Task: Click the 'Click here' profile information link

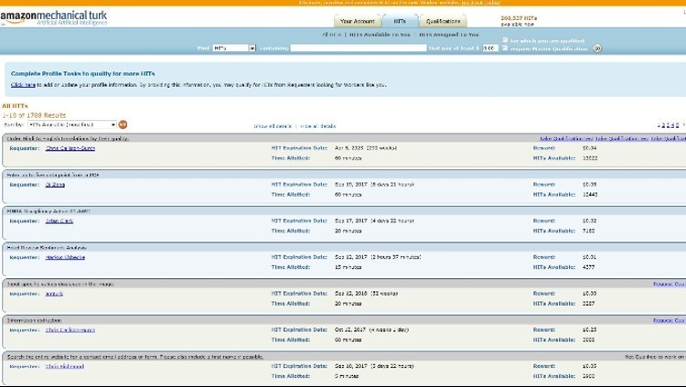Action: 23,85
